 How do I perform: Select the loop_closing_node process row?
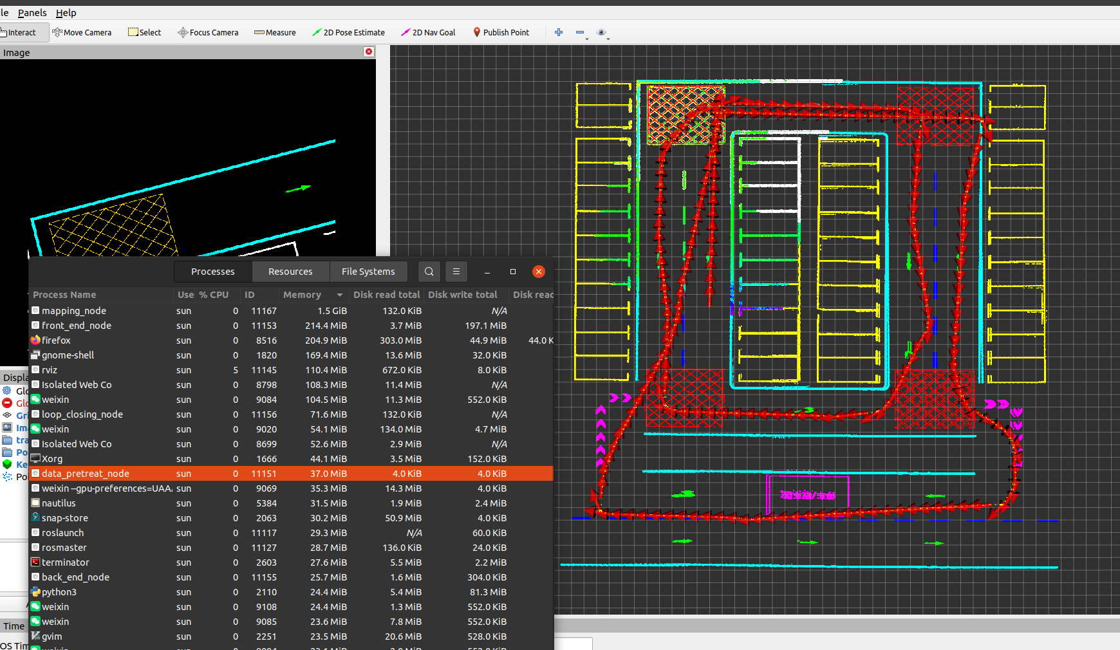[x=291, y=414]
